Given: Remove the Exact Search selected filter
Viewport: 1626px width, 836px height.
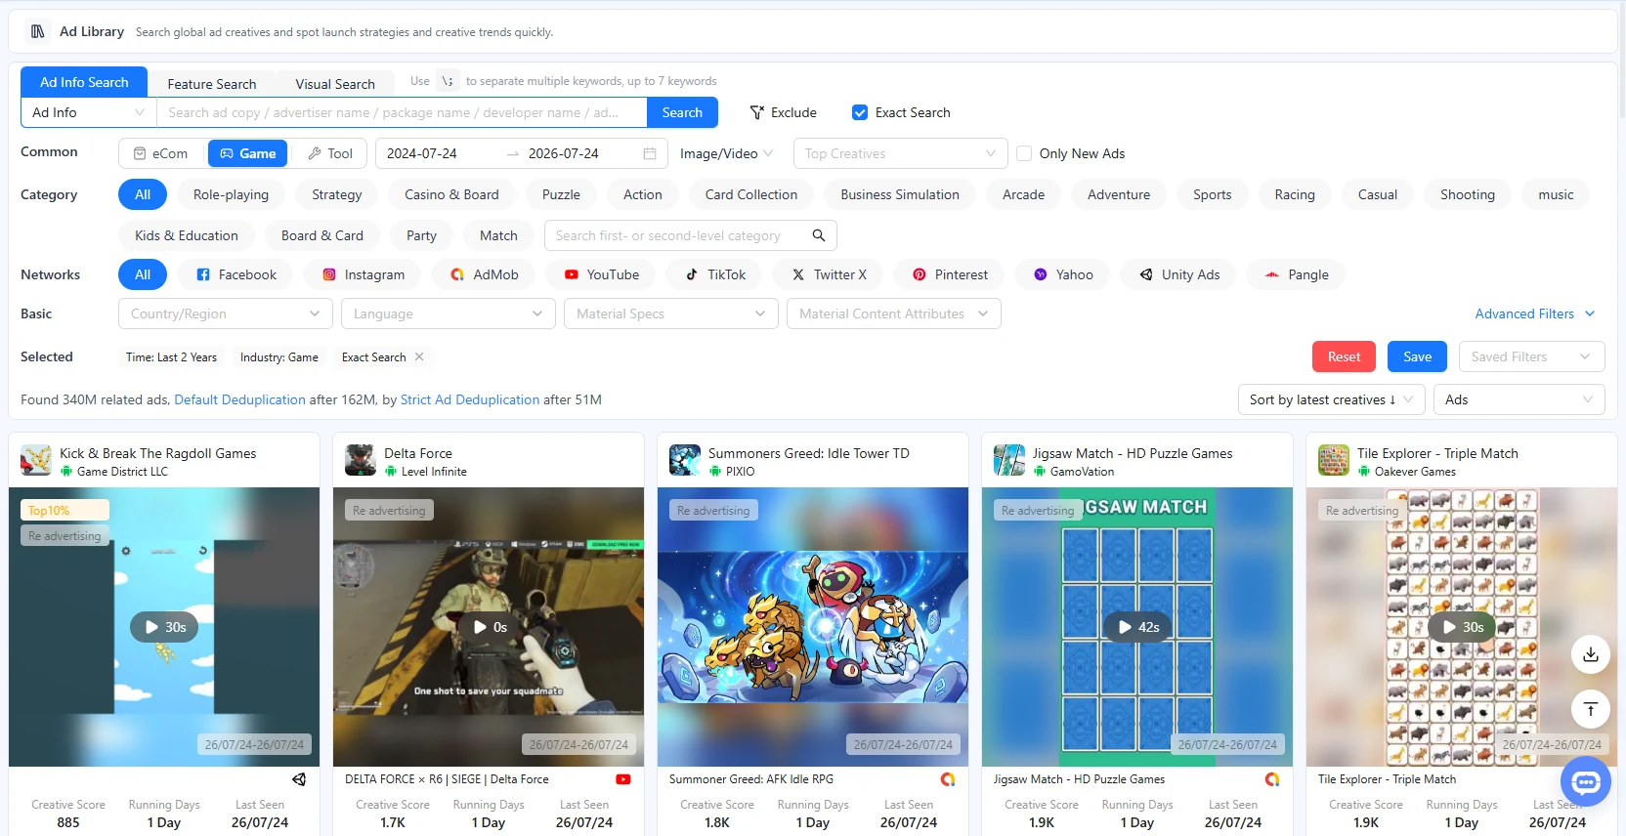Looking at the screenshot, I should 419,356.
